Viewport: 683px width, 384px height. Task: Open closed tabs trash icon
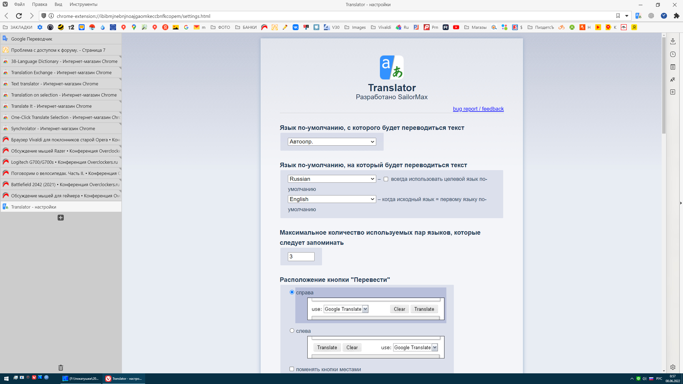[61, 368]
